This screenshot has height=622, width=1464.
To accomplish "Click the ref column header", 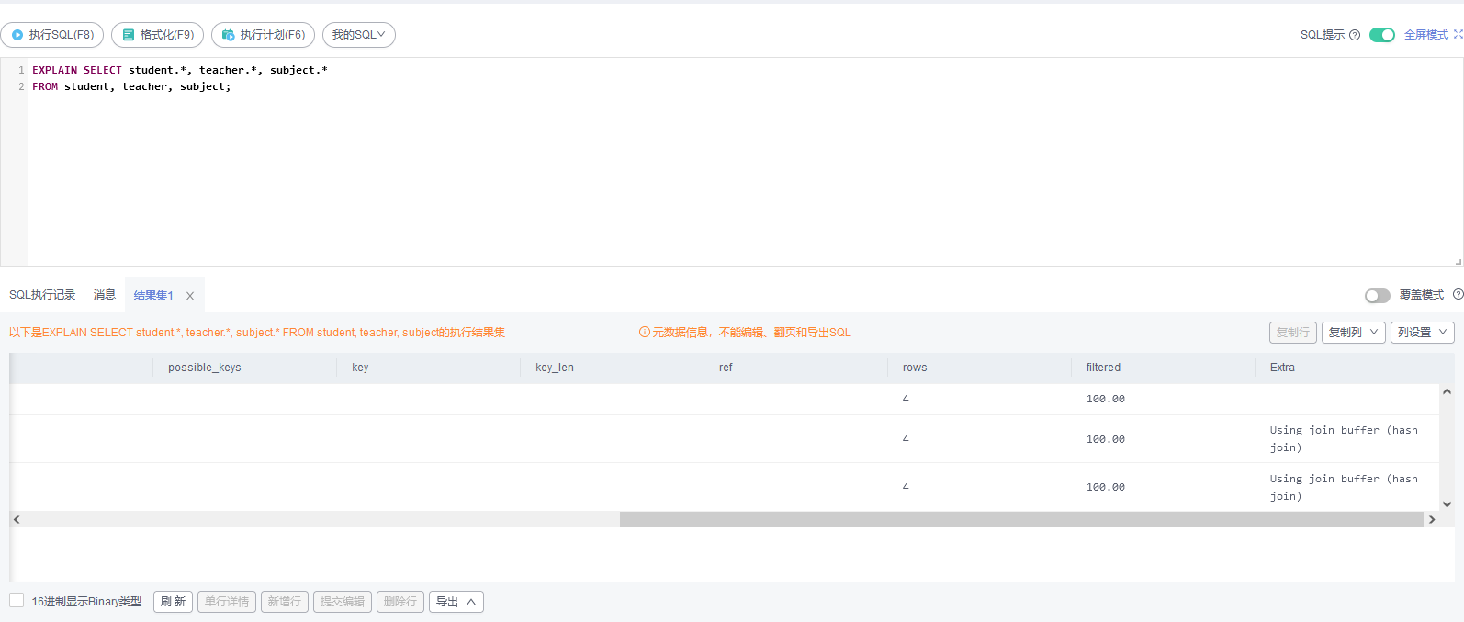I will click(726, 368).
